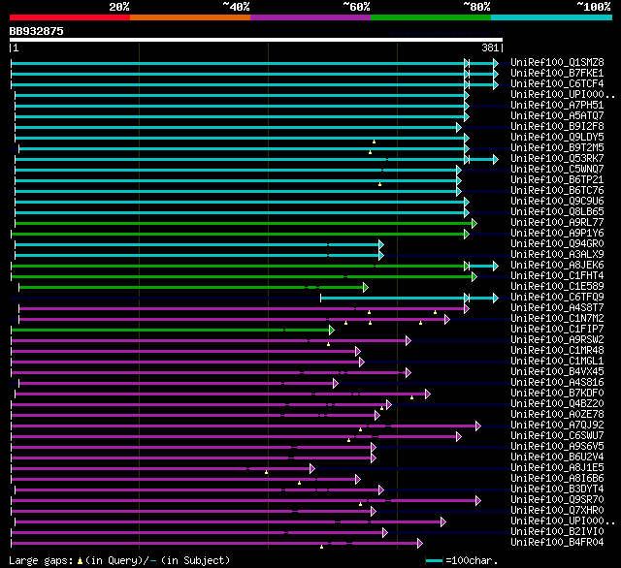Click the purple arrowhead ending A4S816 alignment
621x568 pixels.
tap(336, 384)
